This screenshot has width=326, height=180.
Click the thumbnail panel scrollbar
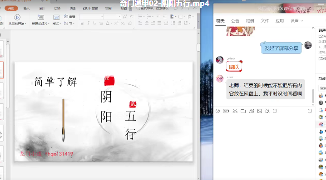pyautogui.click(x=8, y=76)
